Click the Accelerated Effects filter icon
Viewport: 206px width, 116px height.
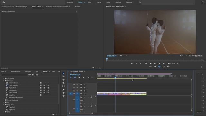point(29,74)
